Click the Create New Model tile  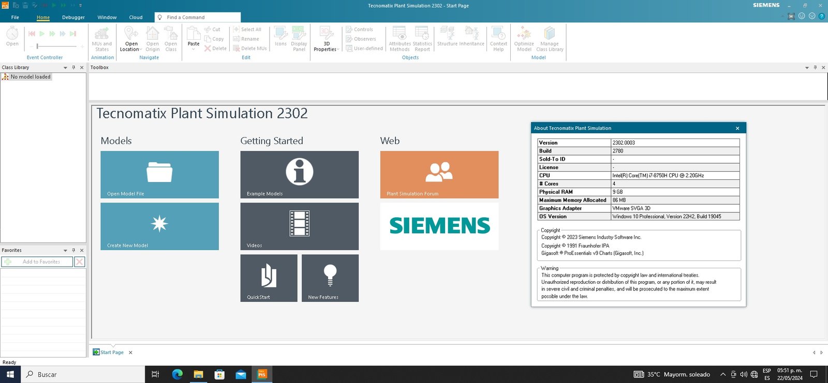pyautogui.click(x=159, y=226)
